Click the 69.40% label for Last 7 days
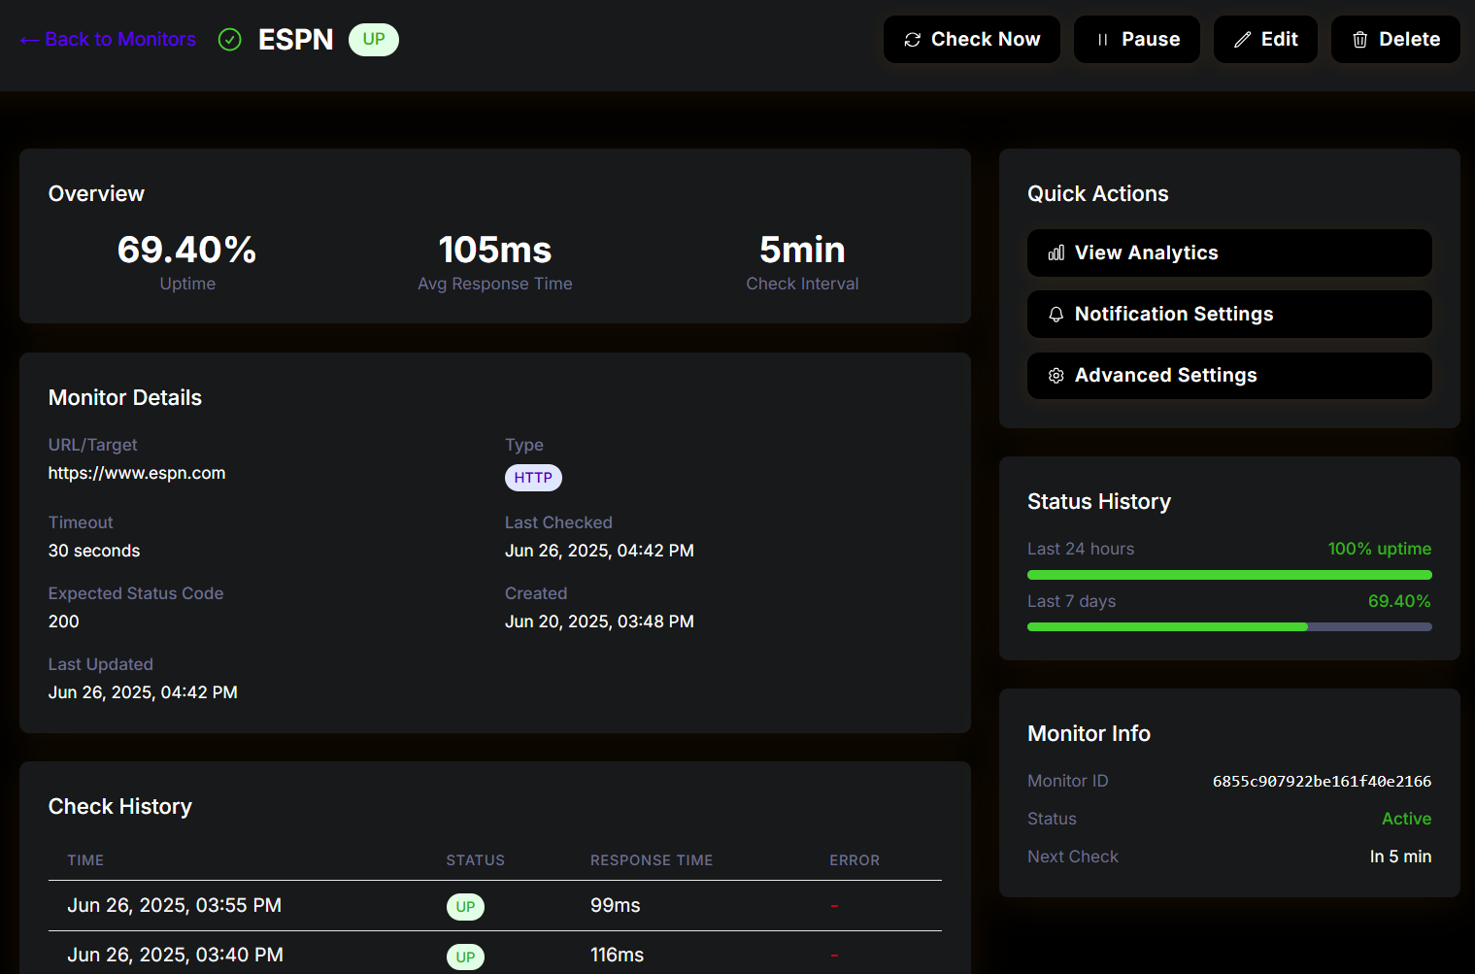1475x974 pixels. (1399, 601)
